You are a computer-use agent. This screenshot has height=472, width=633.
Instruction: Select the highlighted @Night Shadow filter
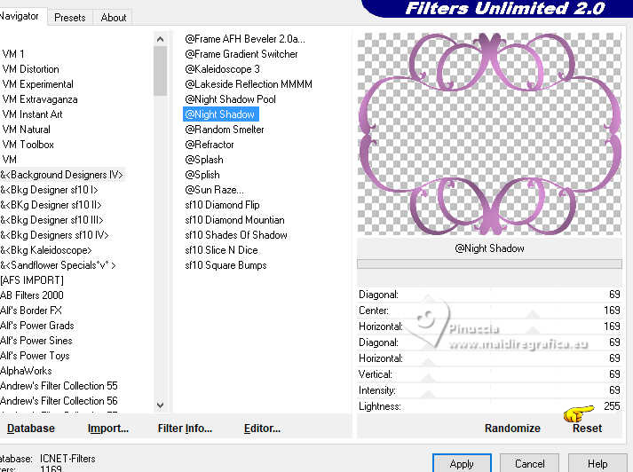[x=220, y=114]
